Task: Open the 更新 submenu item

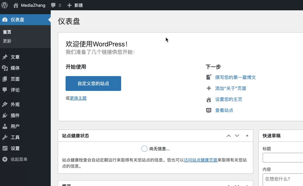Action: pyautogui.click(x=7, y=41)
